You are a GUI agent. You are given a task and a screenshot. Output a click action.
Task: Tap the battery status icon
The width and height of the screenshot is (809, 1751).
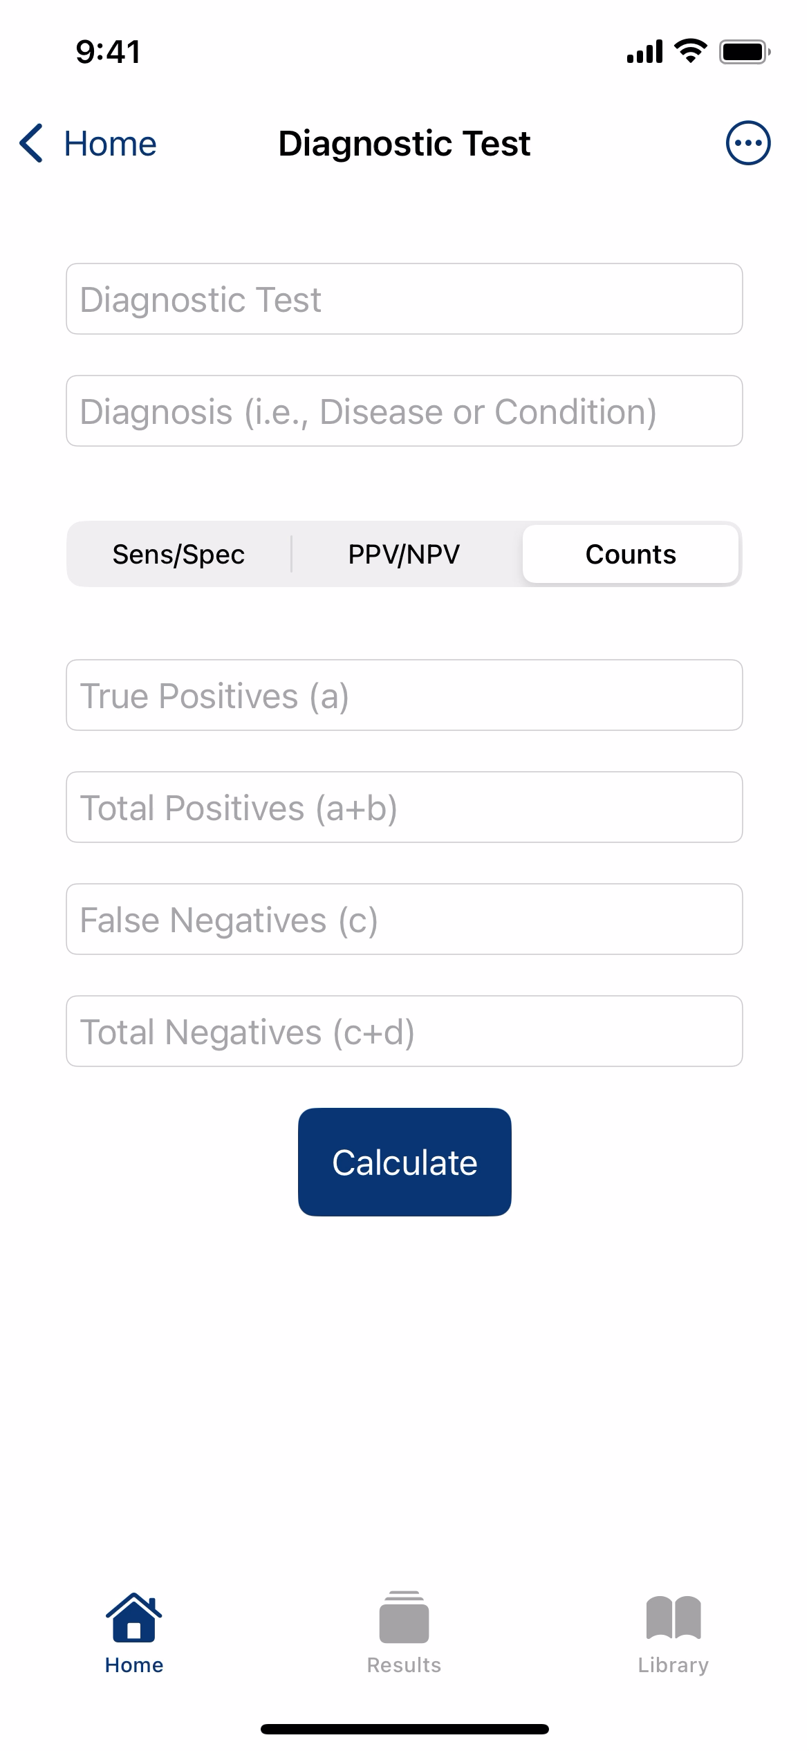(x=745, y=52)
